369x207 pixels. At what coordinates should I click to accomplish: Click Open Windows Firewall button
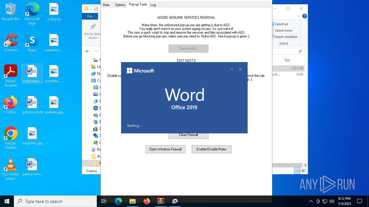click(x=165, y=149)
